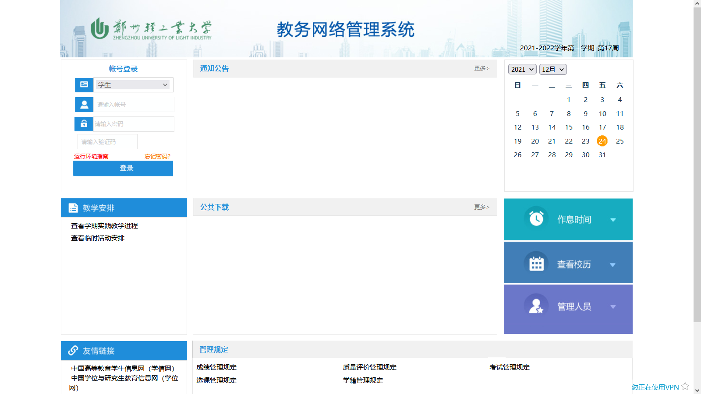Click the account person icon in login form

point(84,104)
